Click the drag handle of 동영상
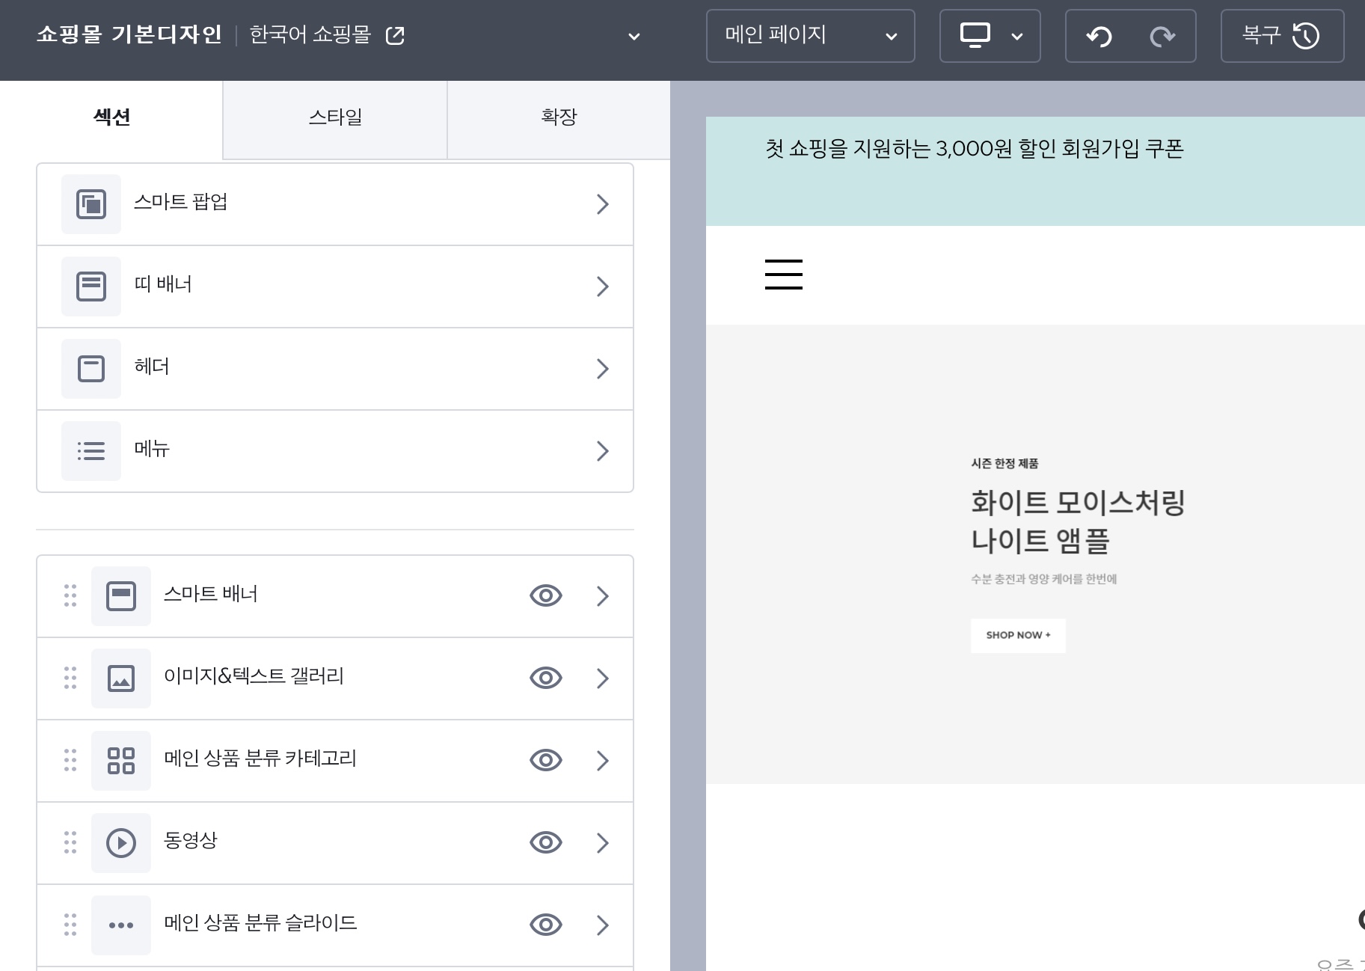This screenshot has height=971, width=1365. [70, 842]
